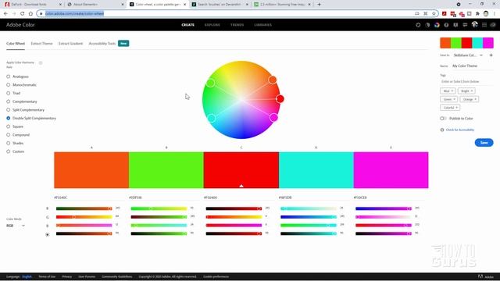This screenshot has height=281, width=500.
Task: Select the orange swatch A
Action: (x=91, y=170)
